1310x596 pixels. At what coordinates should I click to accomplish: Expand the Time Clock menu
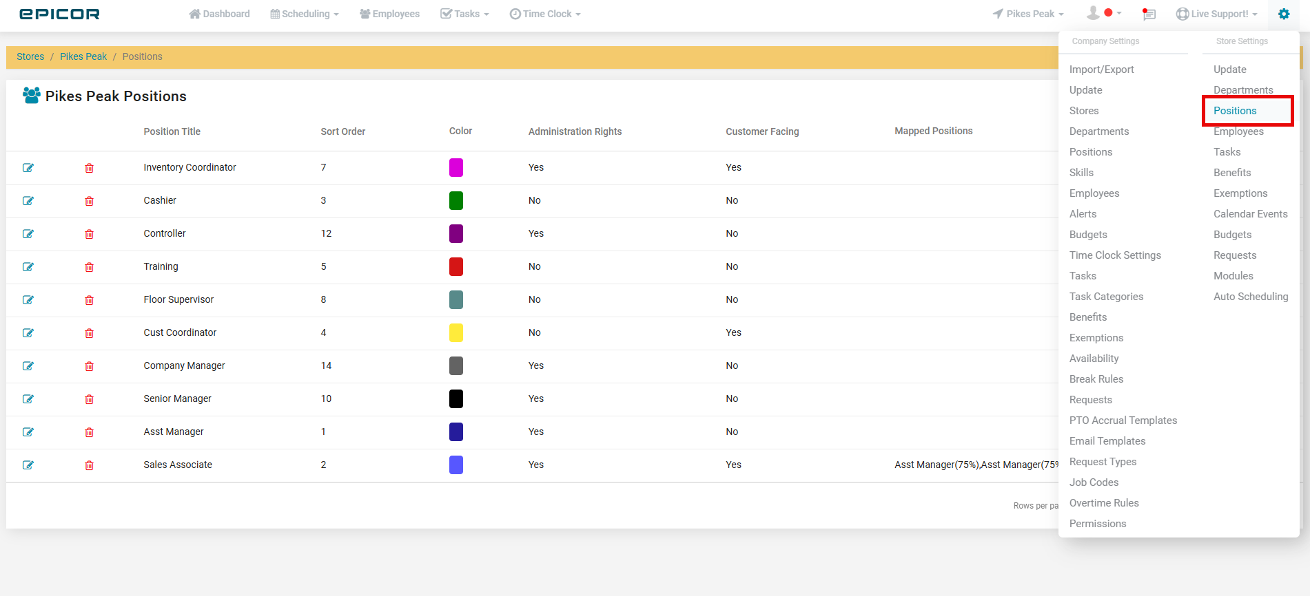(x=545, y=14)
